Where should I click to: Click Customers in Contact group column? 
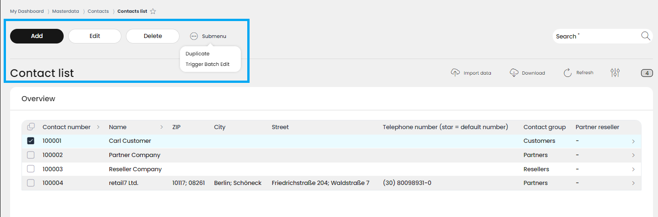pyautogui.click(x=539, y=141)
